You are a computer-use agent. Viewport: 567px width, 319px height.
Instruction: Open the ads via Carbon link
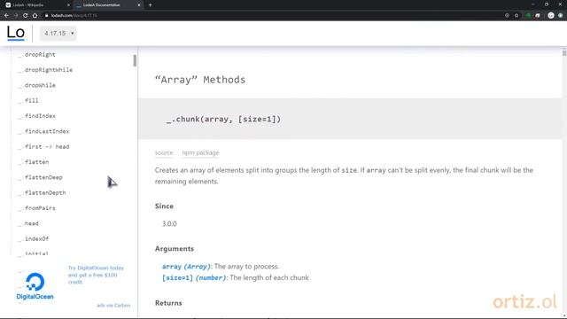[113, 306]
